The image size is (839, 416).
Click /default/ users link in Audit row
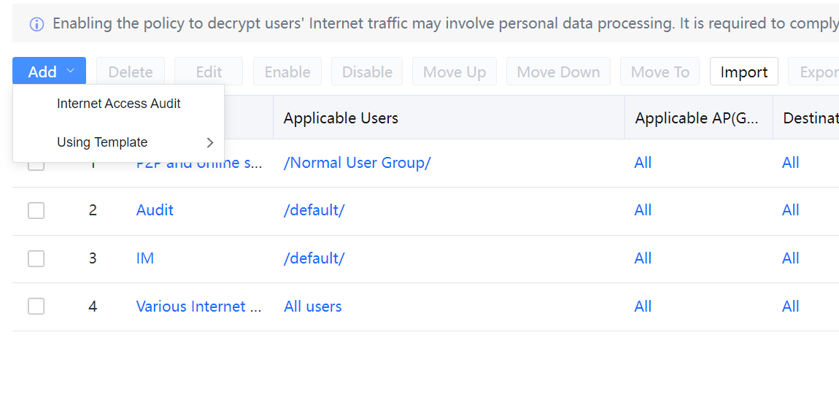[314, 210]
